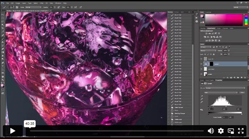Delete layer using the trash icon
This screenshot has width=249, height=139.
[245, 78]
